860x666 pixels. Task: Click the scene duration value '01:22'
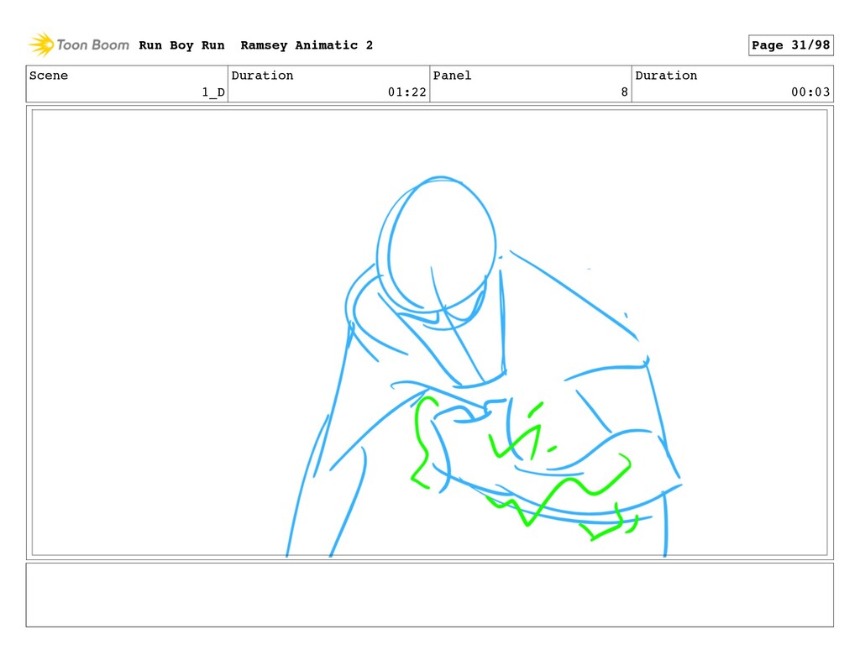(x=407, y=92)
